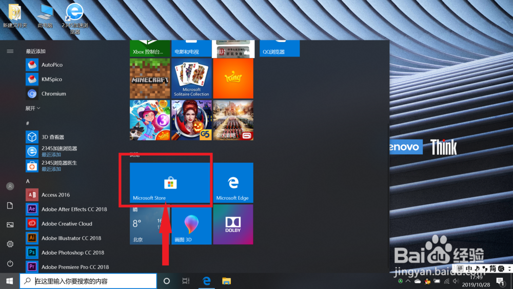Click the A letter group header
The height and width of the screenshot is (289, 513).
coord(28,181)
